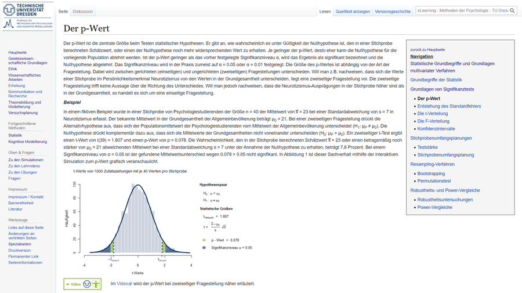The image size is (522, 293).
Task: Open the Permutationstest link
Action: pyautogui.click(x=434, y=181)
